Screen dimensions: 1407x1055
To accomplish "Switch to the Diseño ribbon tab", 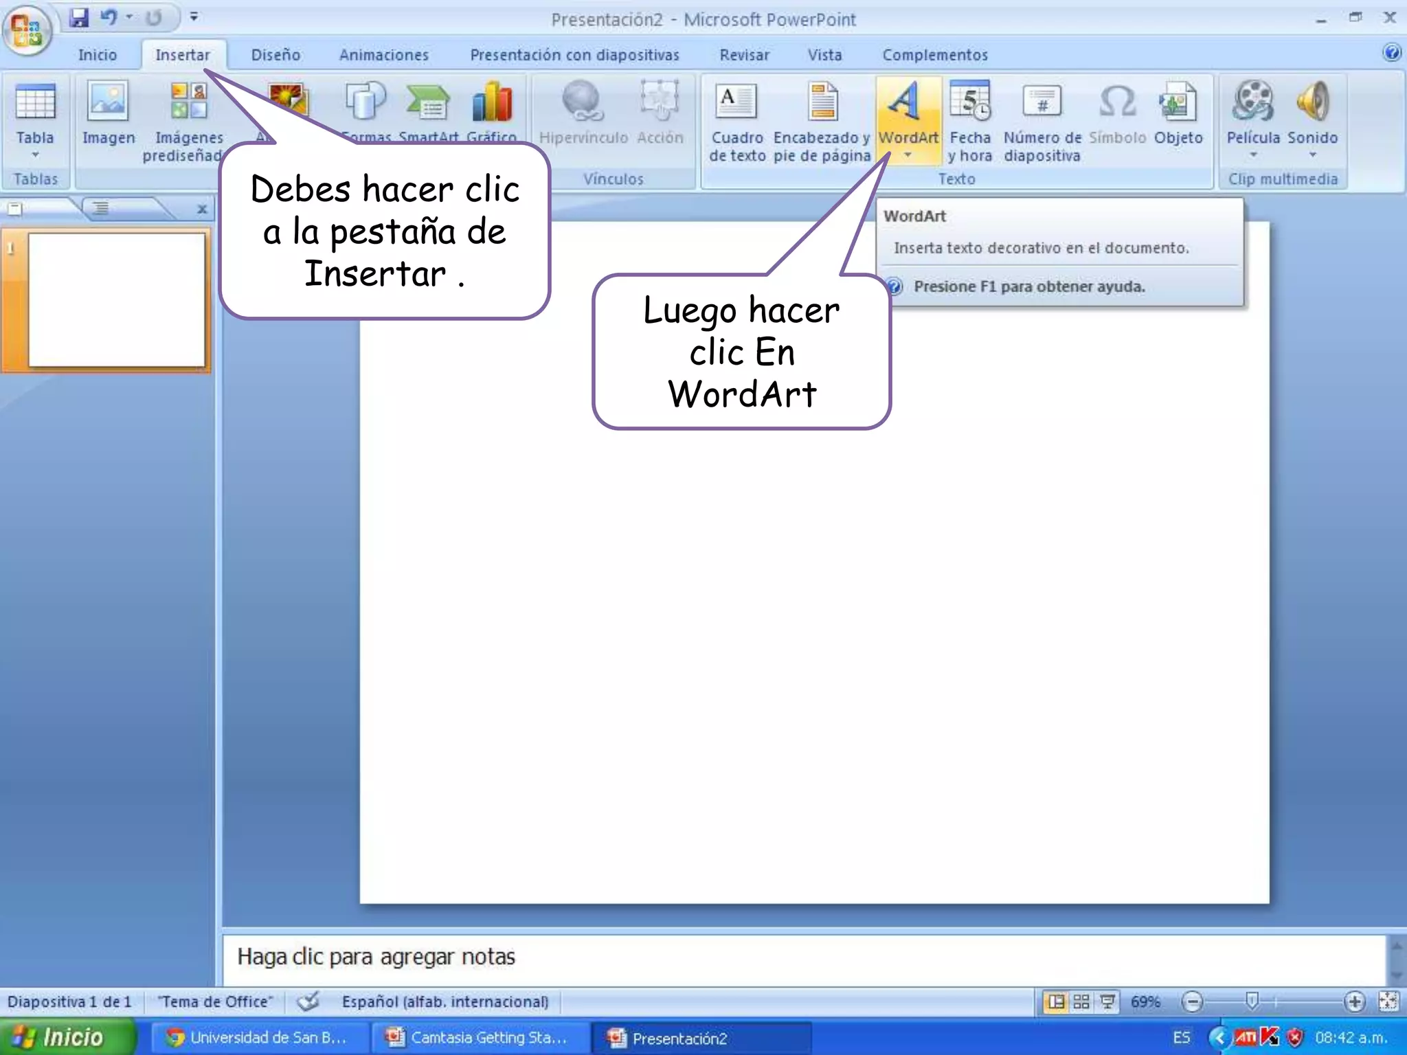I will pos(275,55).
